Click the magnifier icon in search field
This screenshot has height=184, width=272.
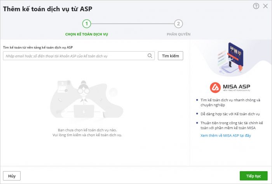click(150, 56)
